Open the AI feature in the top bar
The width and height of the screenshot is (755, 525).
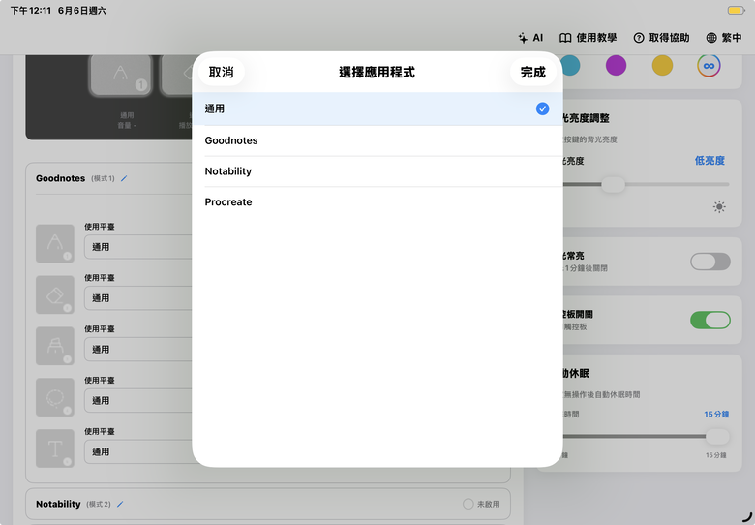(530, 38)
